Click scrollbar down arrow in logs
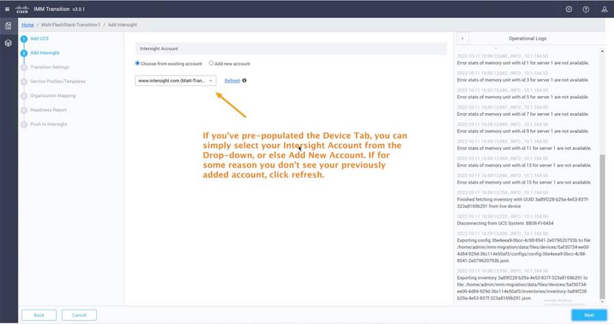 (x=602, y=301)
